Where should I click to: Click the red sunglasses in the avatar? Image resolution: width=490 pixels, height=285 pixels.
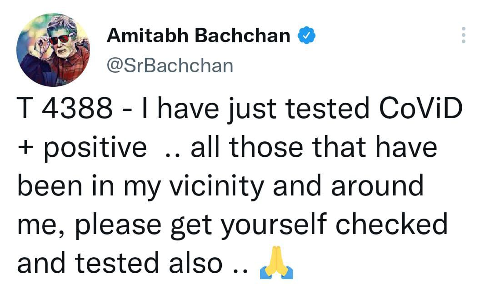[59, 40]
